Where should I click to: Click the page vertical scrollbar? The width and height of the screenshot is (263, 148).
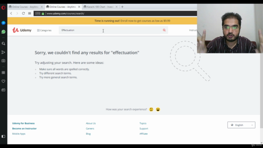click(x=261, y=90)
